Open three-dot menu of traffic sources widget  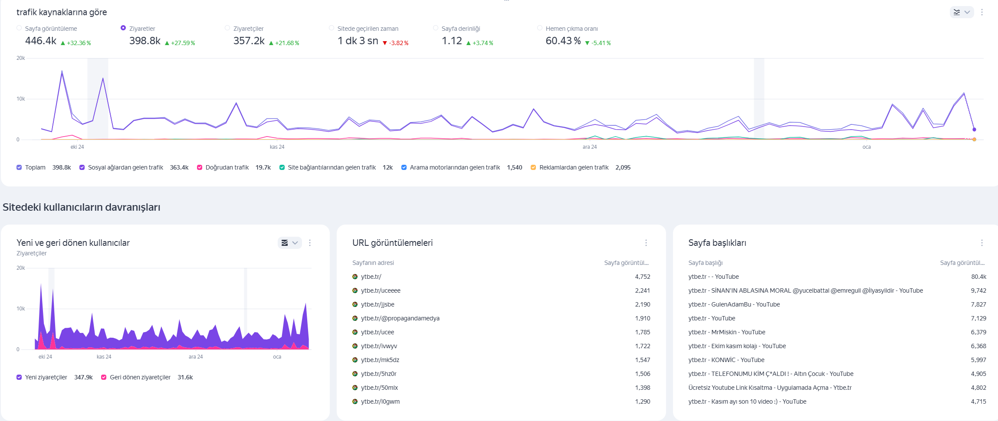(982, 12)
